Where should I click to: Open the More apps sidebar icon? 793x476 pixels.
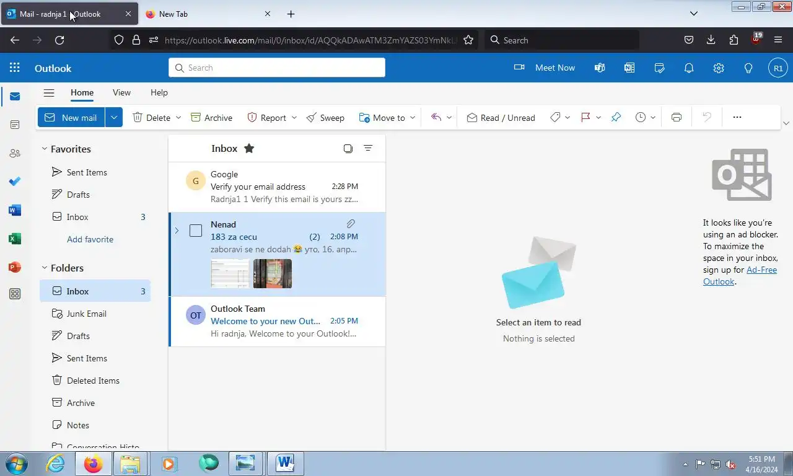point(15,294)
